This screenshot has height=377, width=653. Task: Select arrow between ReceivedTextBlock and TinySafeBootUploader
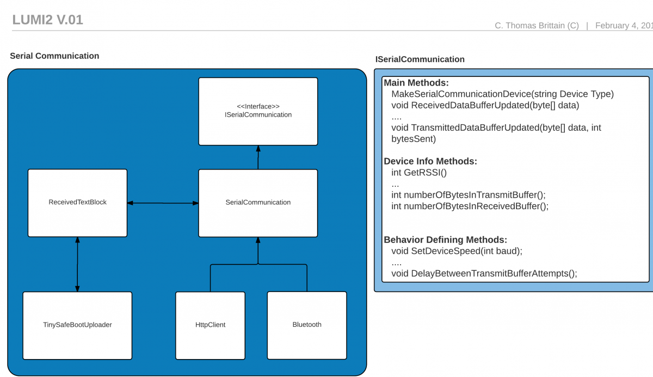pyautogui.click(x=77, y=264)
